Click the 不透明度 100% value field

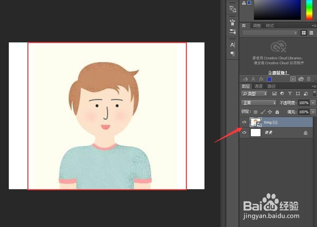tap(304, 103)
